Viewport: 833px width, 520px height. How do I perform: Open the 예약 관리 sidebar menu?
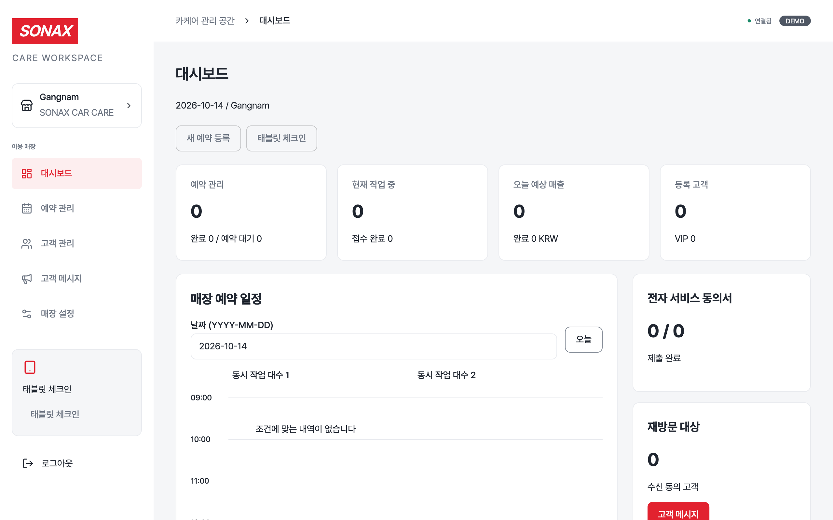(x=77, y=208)
